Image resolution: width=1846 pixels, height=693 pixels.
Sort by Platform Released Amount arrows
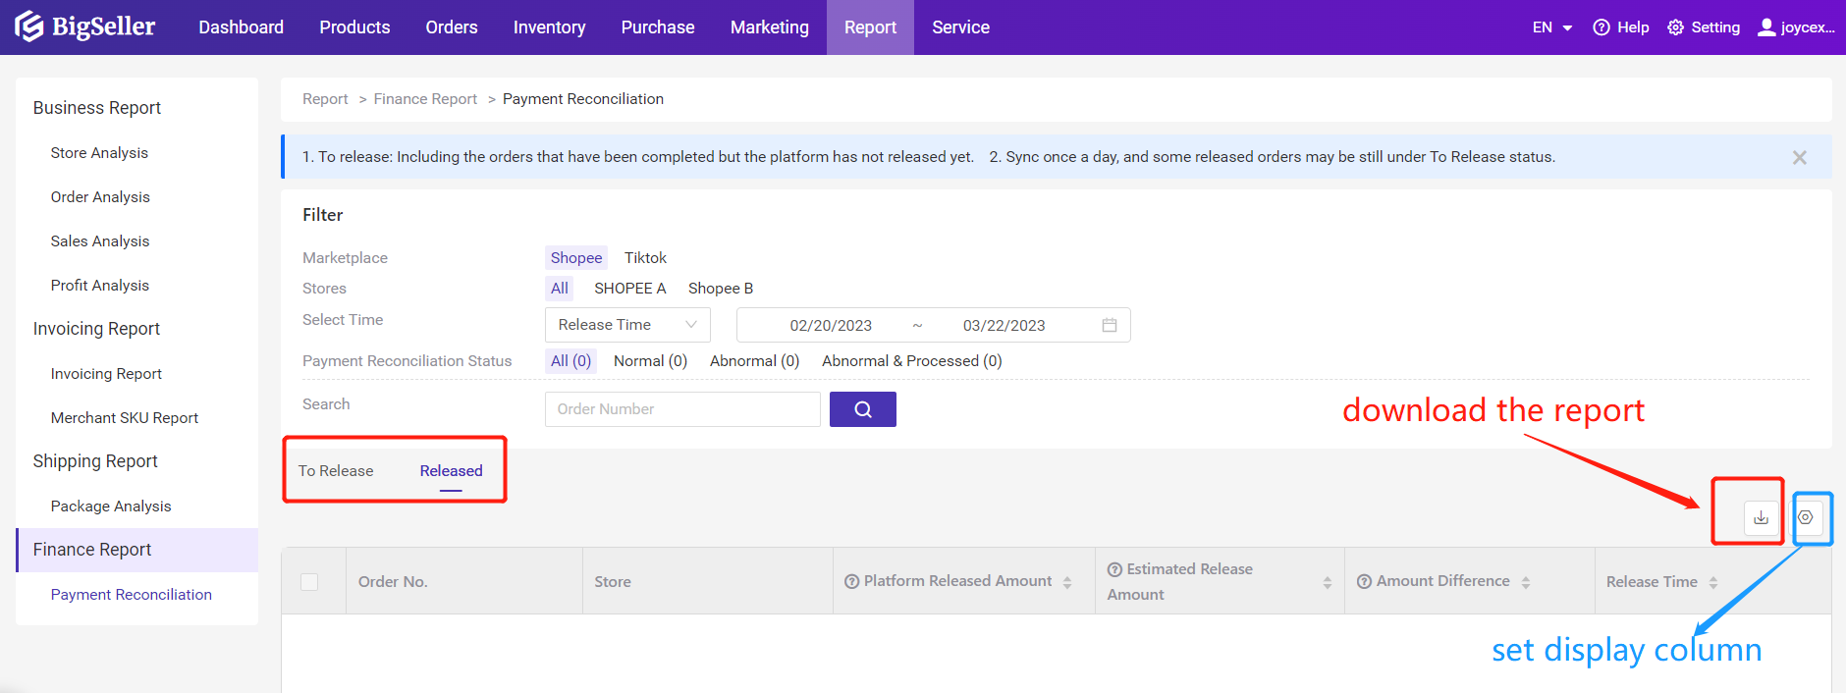coord(1067,582)
